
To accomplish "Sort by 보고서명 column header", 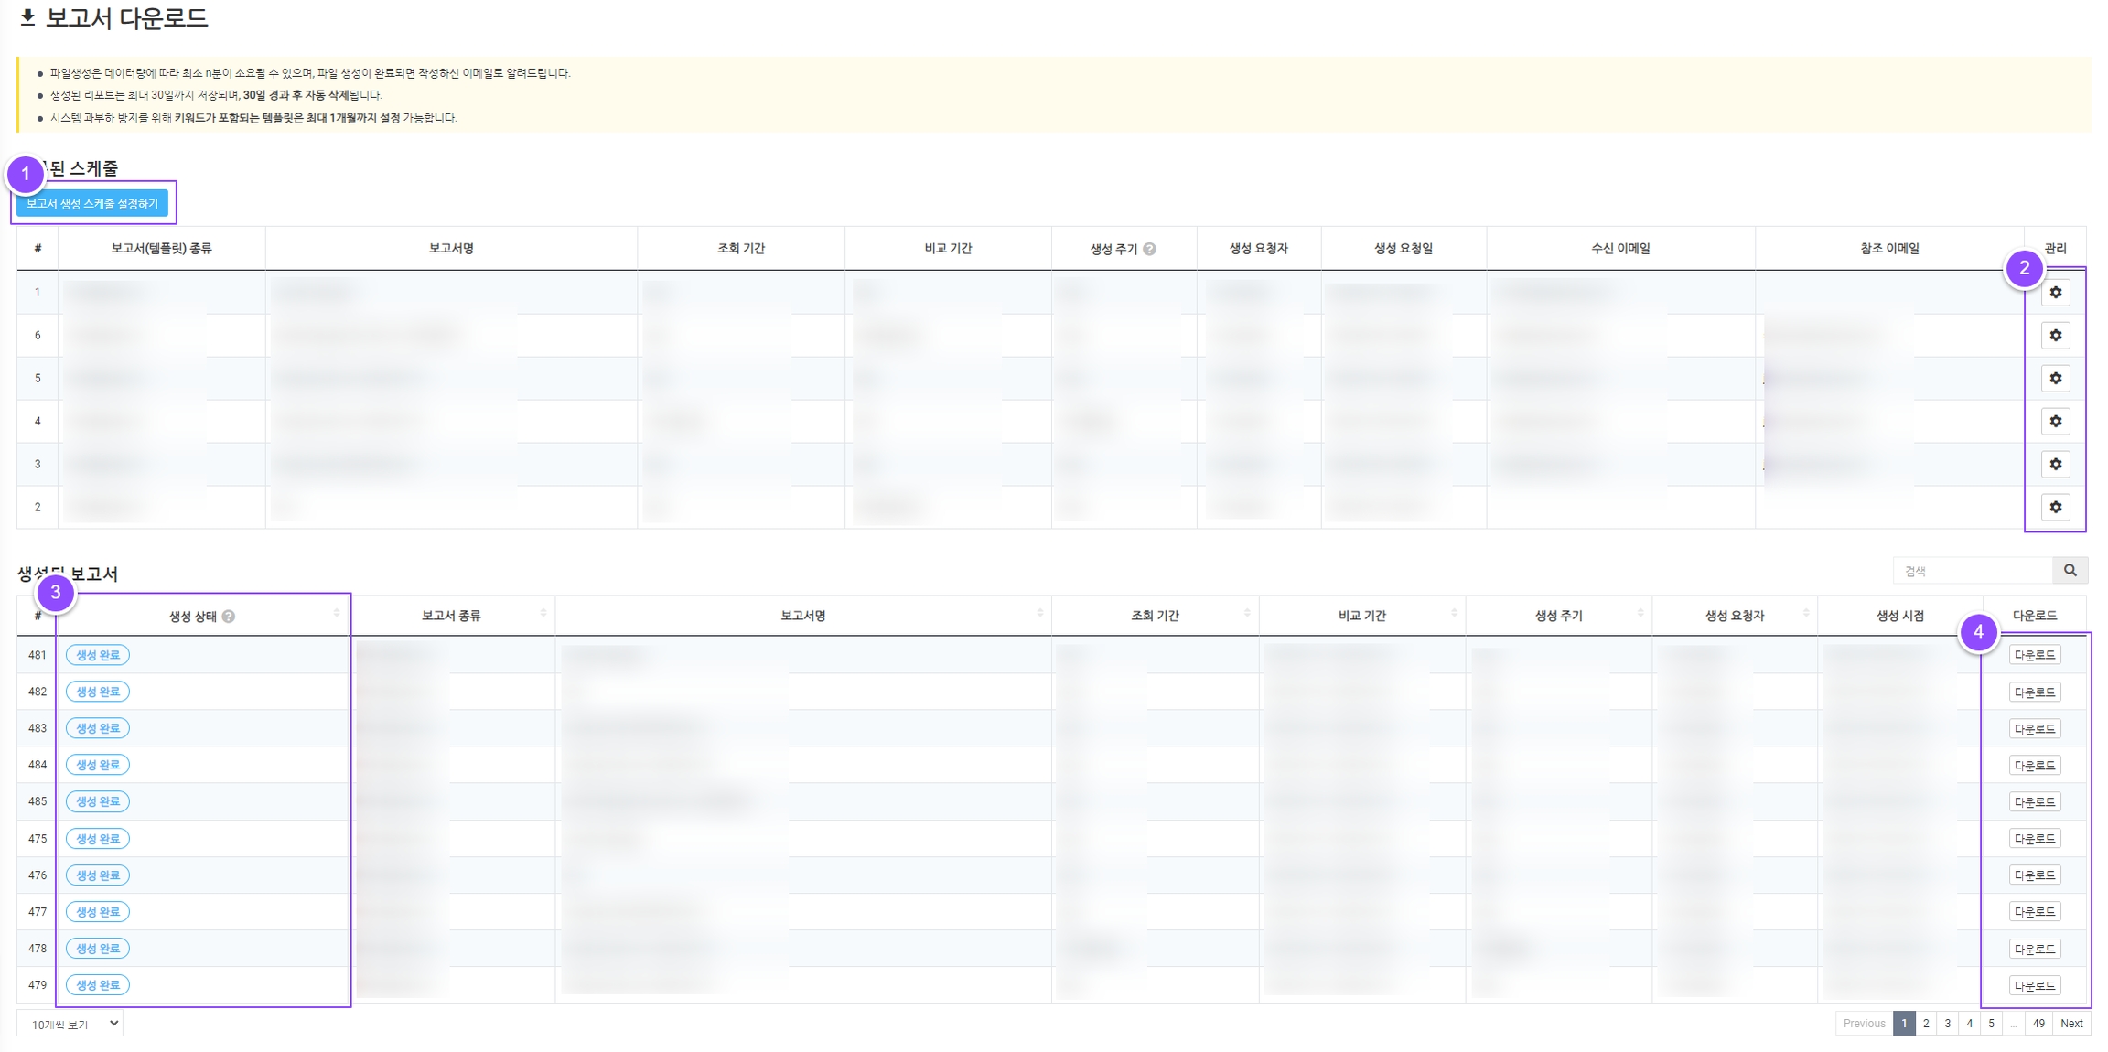I will tap(802, 616).
